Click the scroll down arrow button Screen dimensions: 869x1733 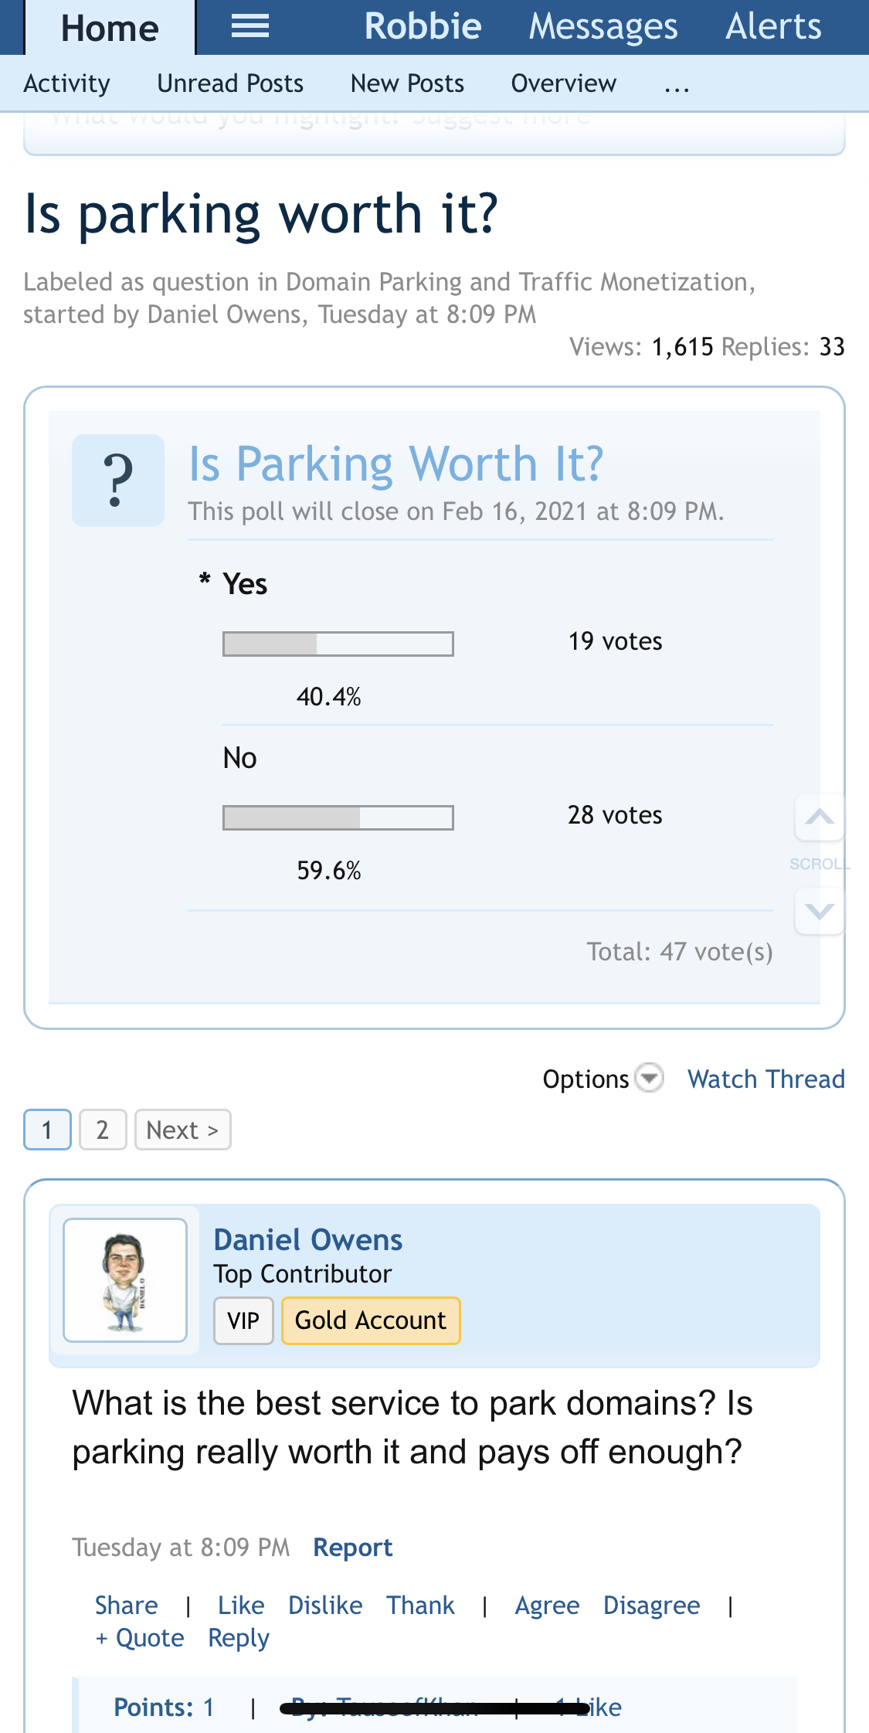pos(819,911)
